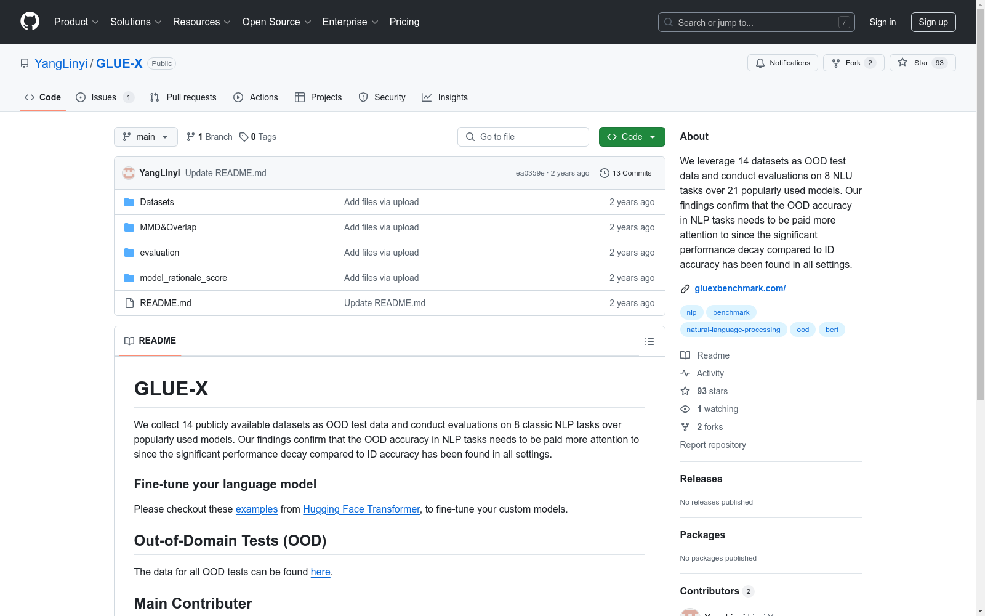Focus the 'Search or jump to' field
Image resolution: width=985 pixels, height=616 pixels.
tap(757, 22)
